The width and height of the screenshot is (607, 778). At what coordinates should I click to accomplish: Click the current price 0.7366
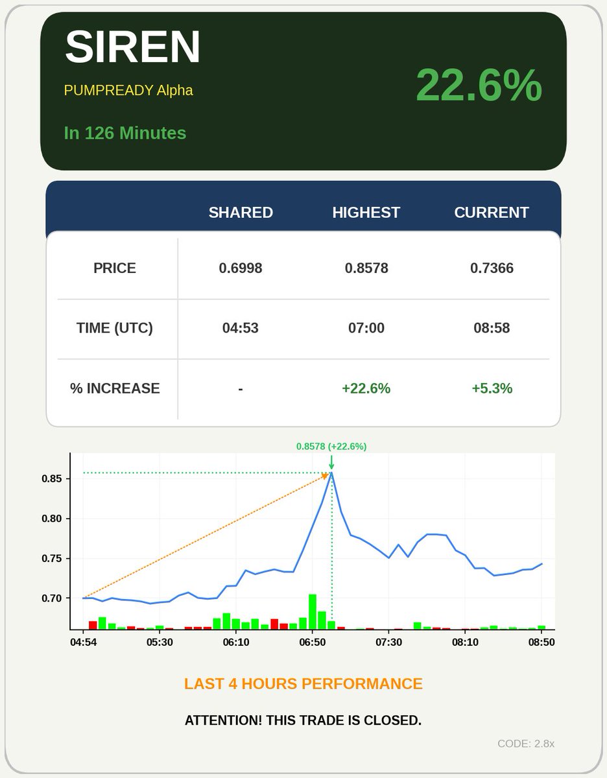point(492,268)
